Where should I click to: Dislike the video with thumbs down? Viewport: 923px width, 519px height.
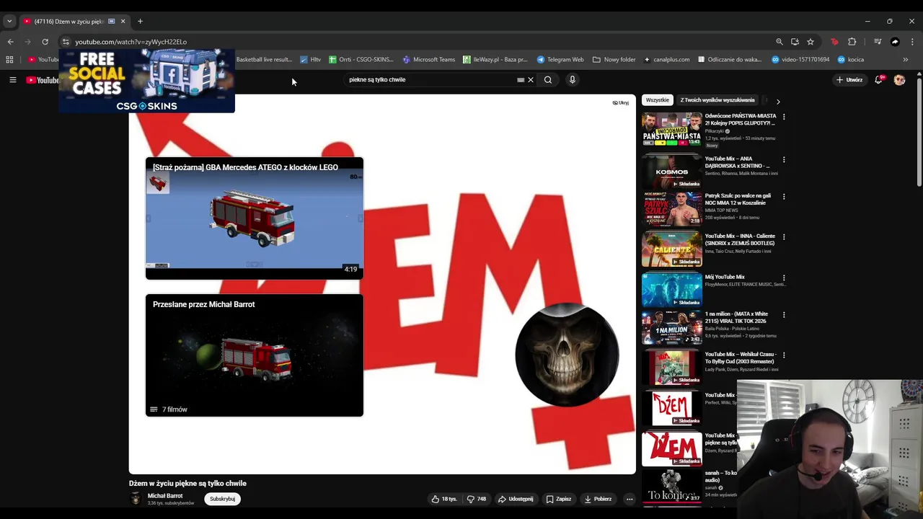pyautogui.click(x=476, y=499)
